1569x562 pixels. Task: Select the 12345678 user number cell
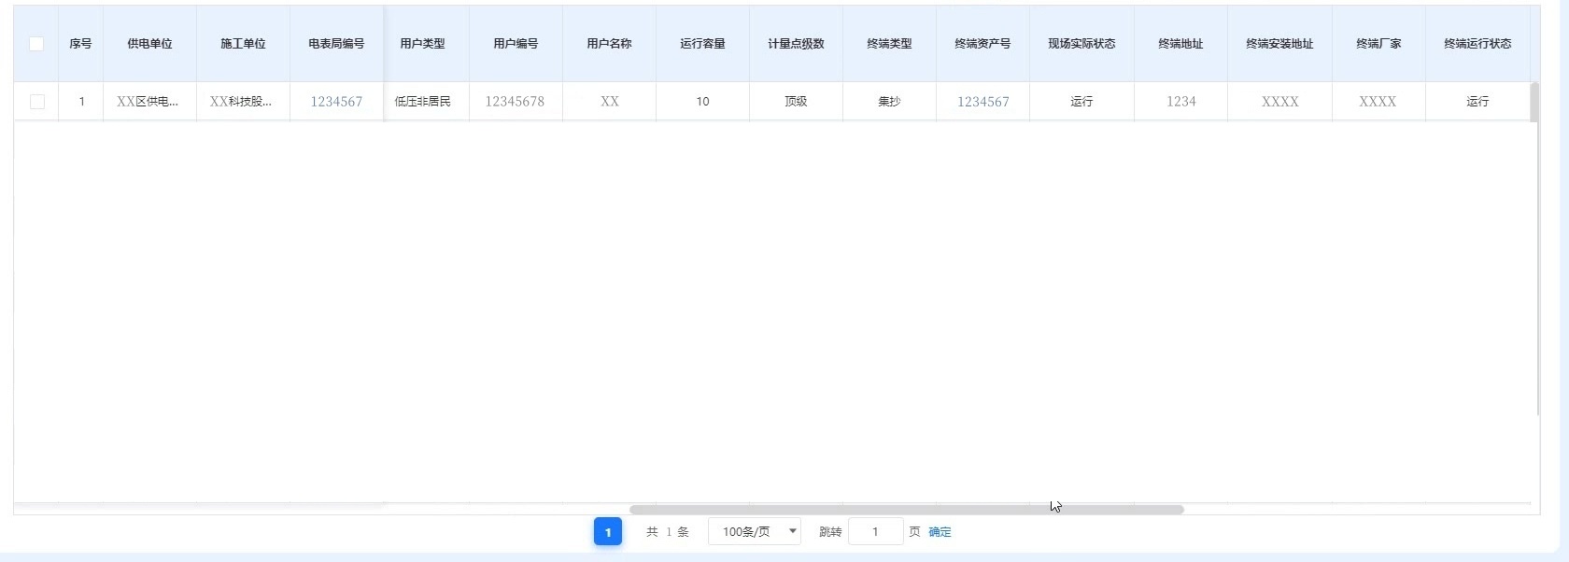coord(515,102)
